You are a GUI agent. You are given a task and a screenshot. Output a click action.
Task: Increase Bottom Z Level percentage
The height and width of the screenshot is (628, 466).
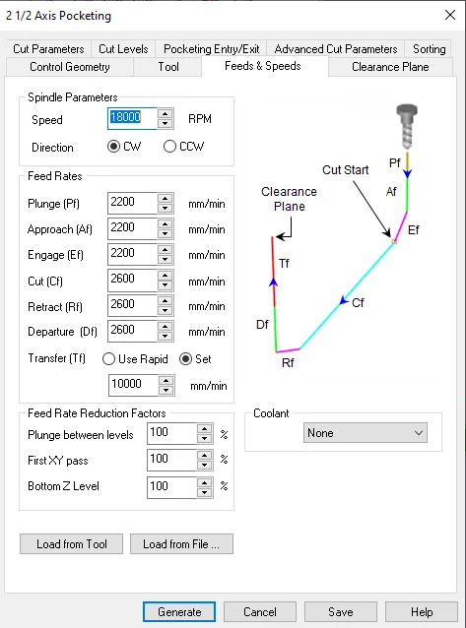click(205, 482)
